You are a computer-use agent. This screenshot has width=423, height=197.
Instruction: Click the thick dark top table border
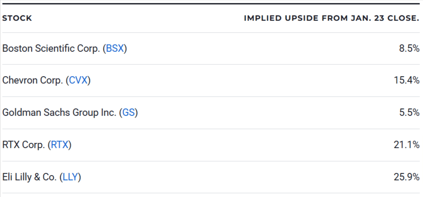211,4
